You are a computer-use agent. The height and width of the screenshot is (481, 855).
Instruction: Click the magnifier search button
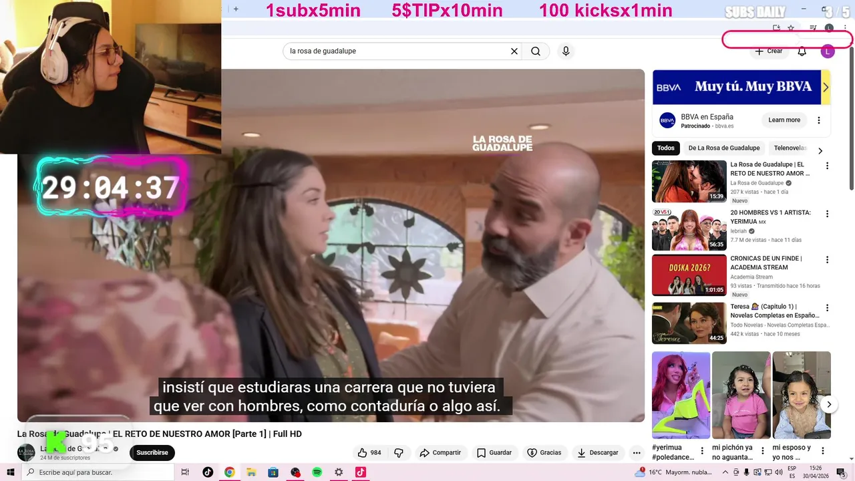click(x=536, y=51)
